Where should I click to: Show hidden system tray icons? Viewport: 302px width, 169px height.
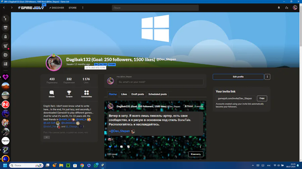click(x=253, y=165)
